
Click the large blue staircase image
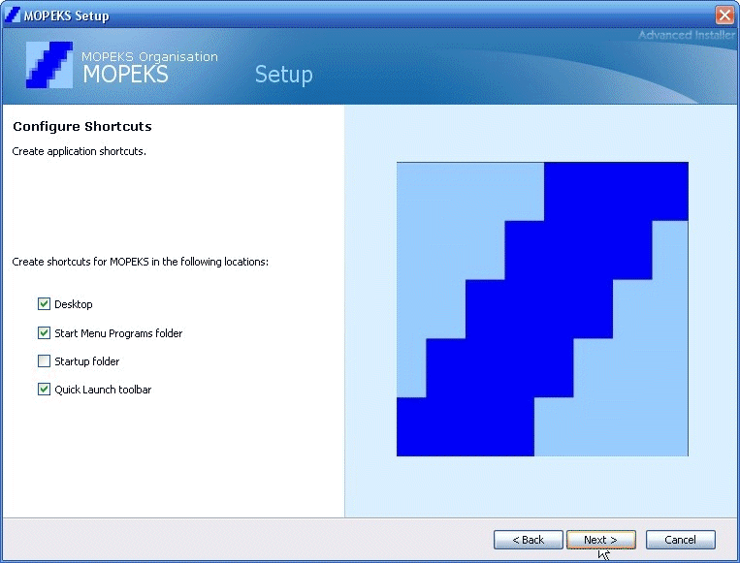[542, 309]
